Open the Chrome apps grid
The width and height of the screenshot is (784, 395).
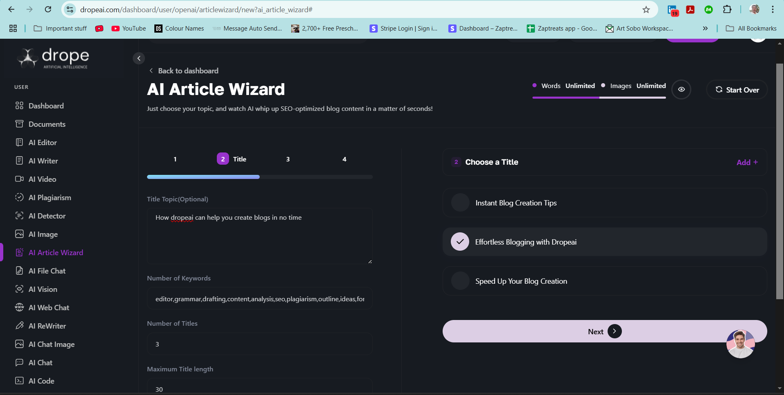tap(13, 28)
